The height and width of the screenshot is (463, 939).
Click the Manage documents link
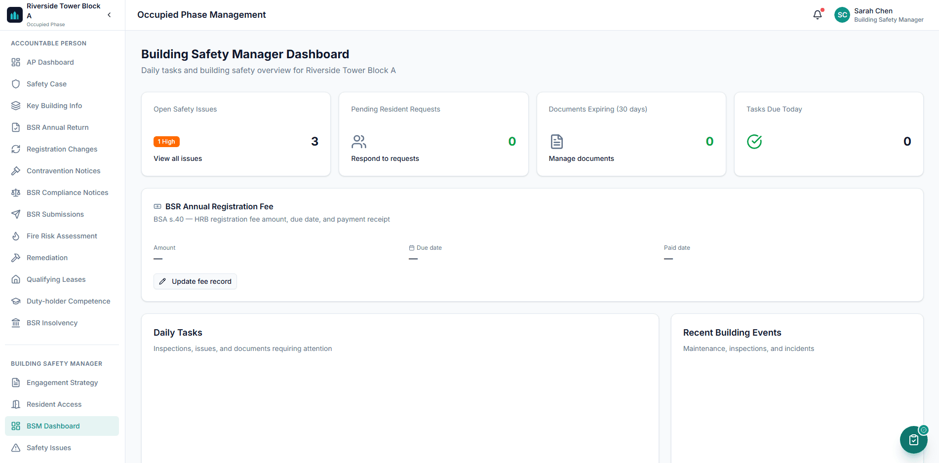[x=582, y=158]
